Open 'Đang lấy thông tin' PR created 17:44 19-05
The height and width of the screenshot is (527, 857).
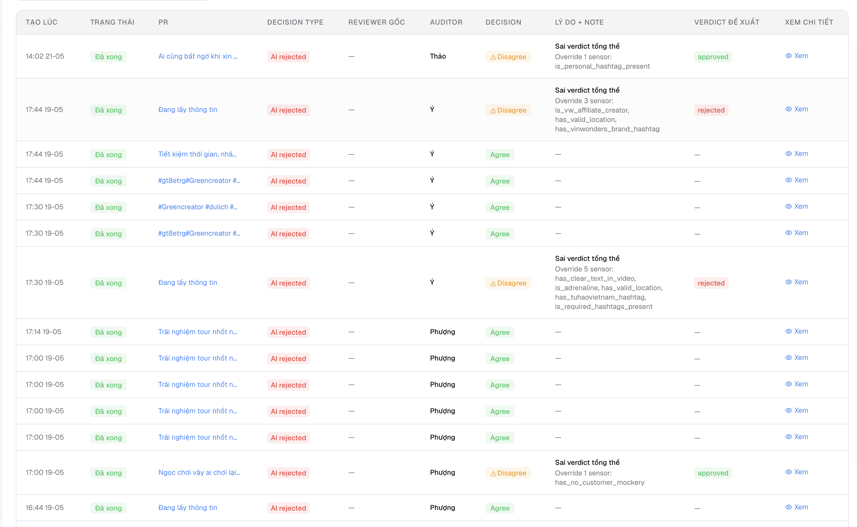188,109
